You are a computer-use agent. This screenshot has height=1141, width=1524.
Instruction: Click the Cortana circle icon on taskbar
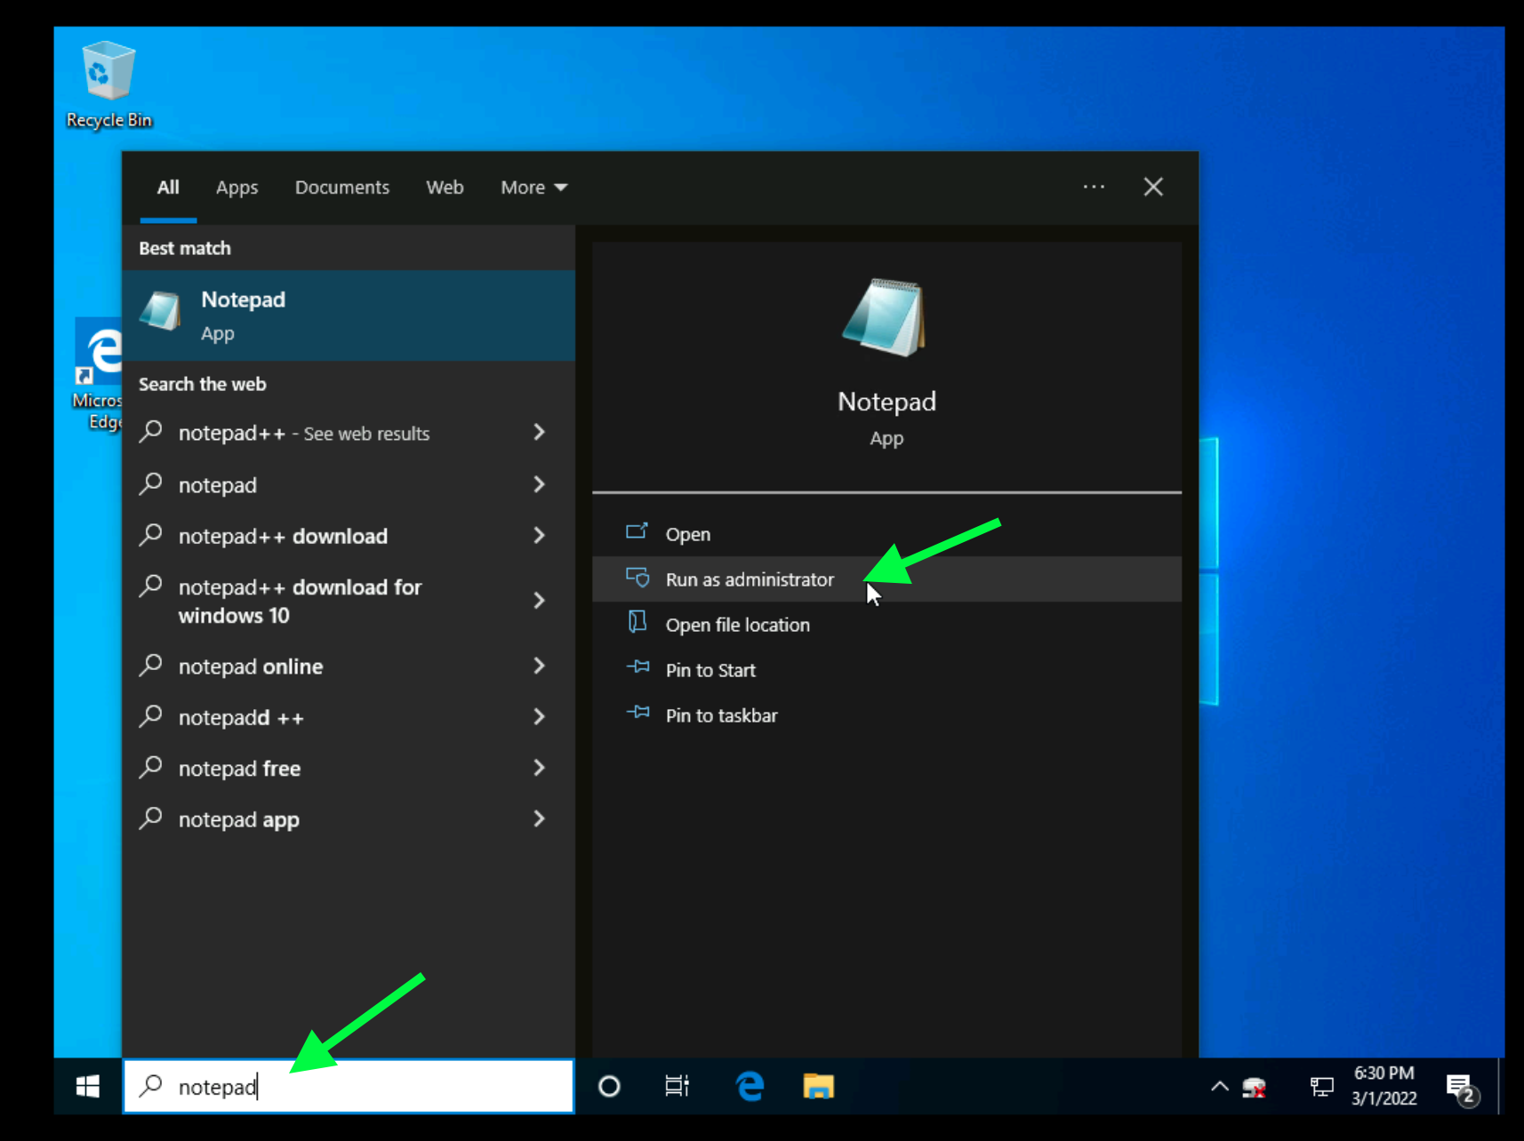[x=609, y=1086]
